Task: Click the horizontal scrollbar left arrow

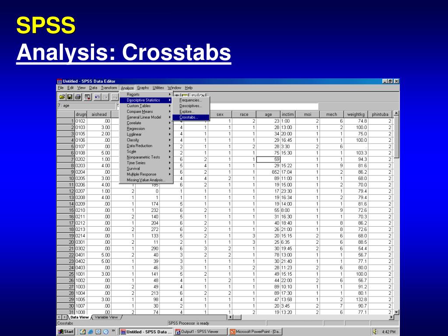Action: click(x=230, y=317)
